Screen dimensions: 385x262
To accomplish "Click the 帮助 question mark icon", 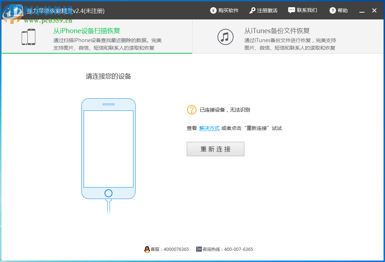I will click(332, 10).
